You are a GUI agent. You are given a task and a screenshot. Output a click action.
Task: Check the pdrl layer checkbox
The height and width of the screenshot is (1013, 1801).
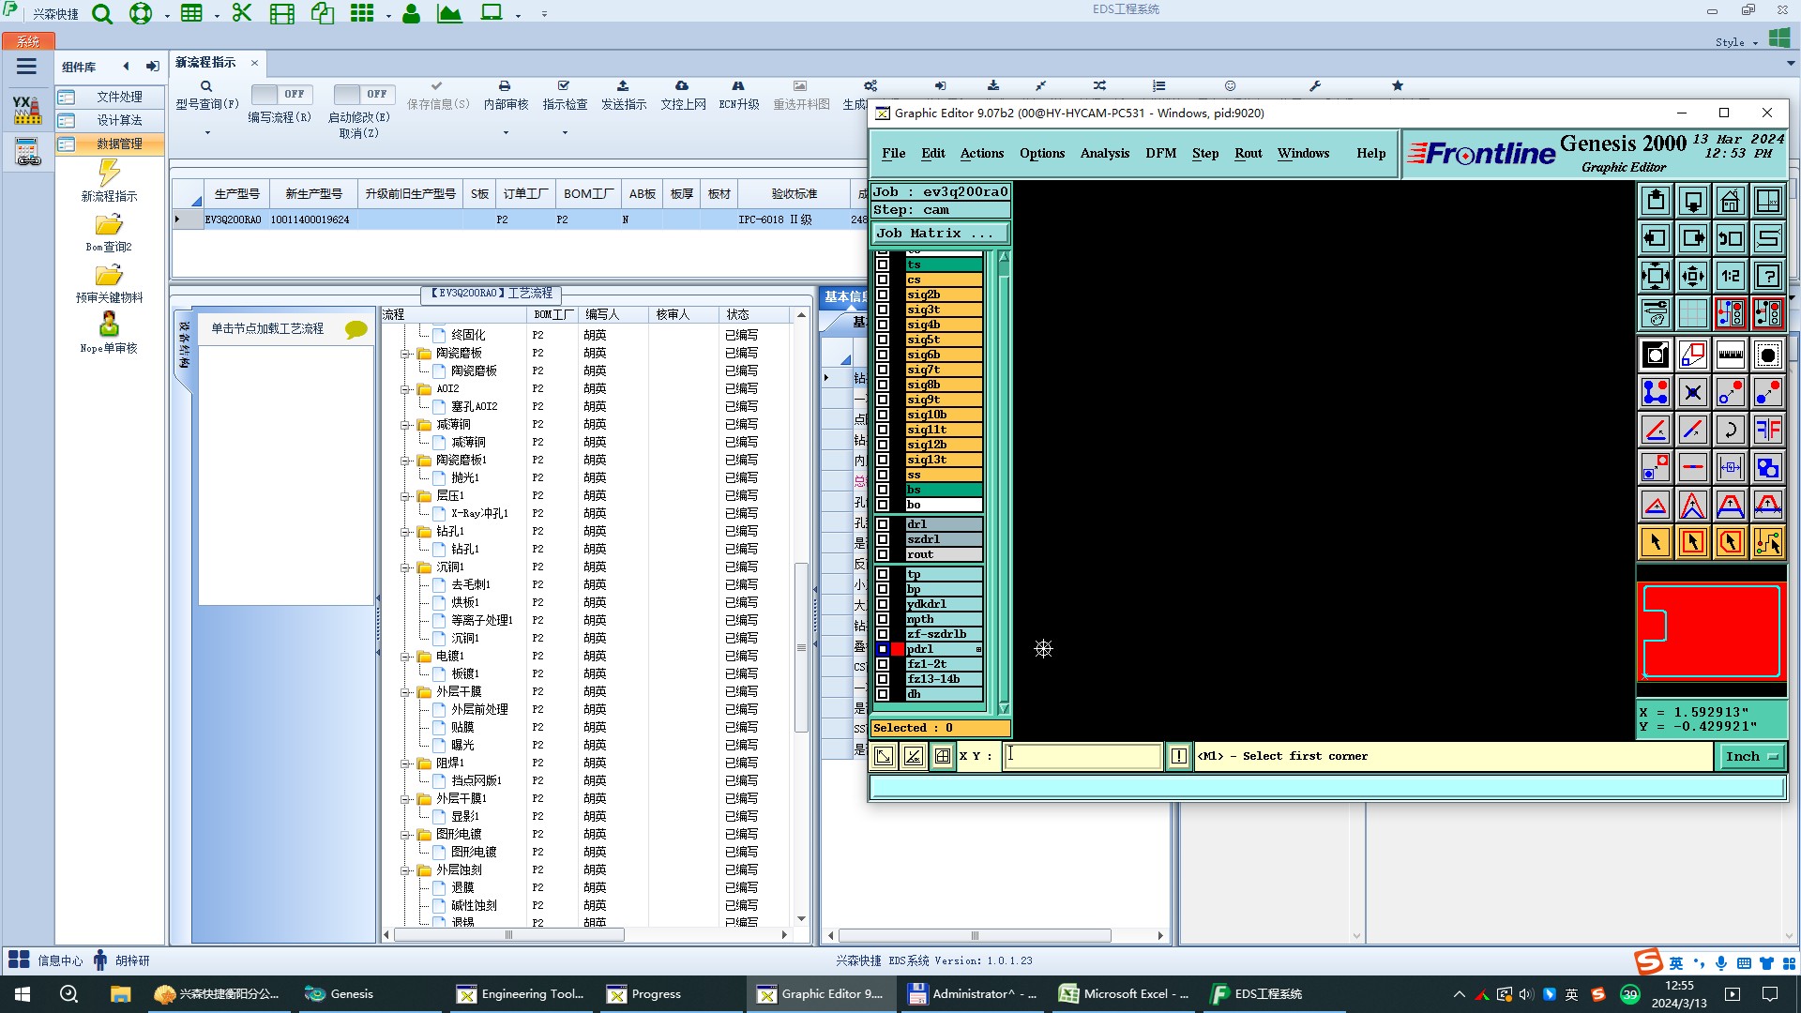pyautogui.click(x=883, y=649)
